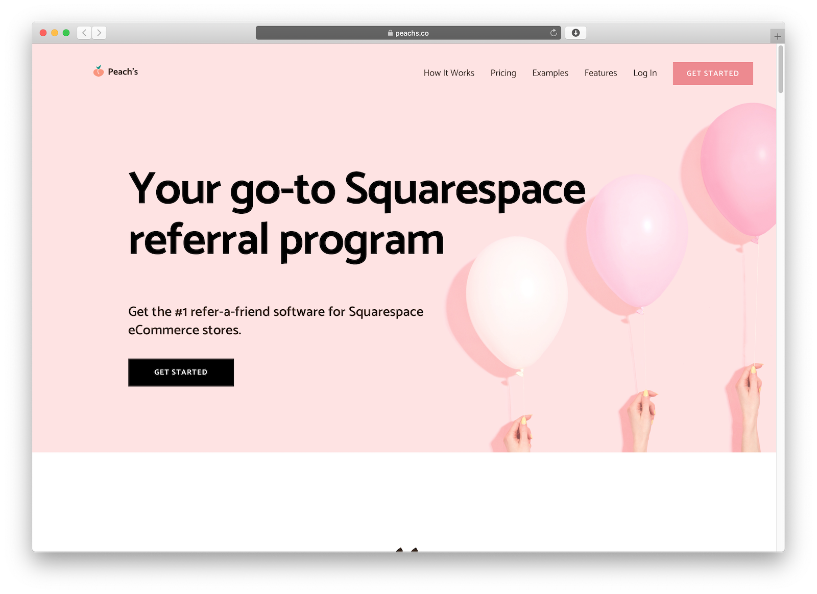This screenshot has width=817, height=594.
Task: Click the Log In link
Action: [x=645, y=73]
